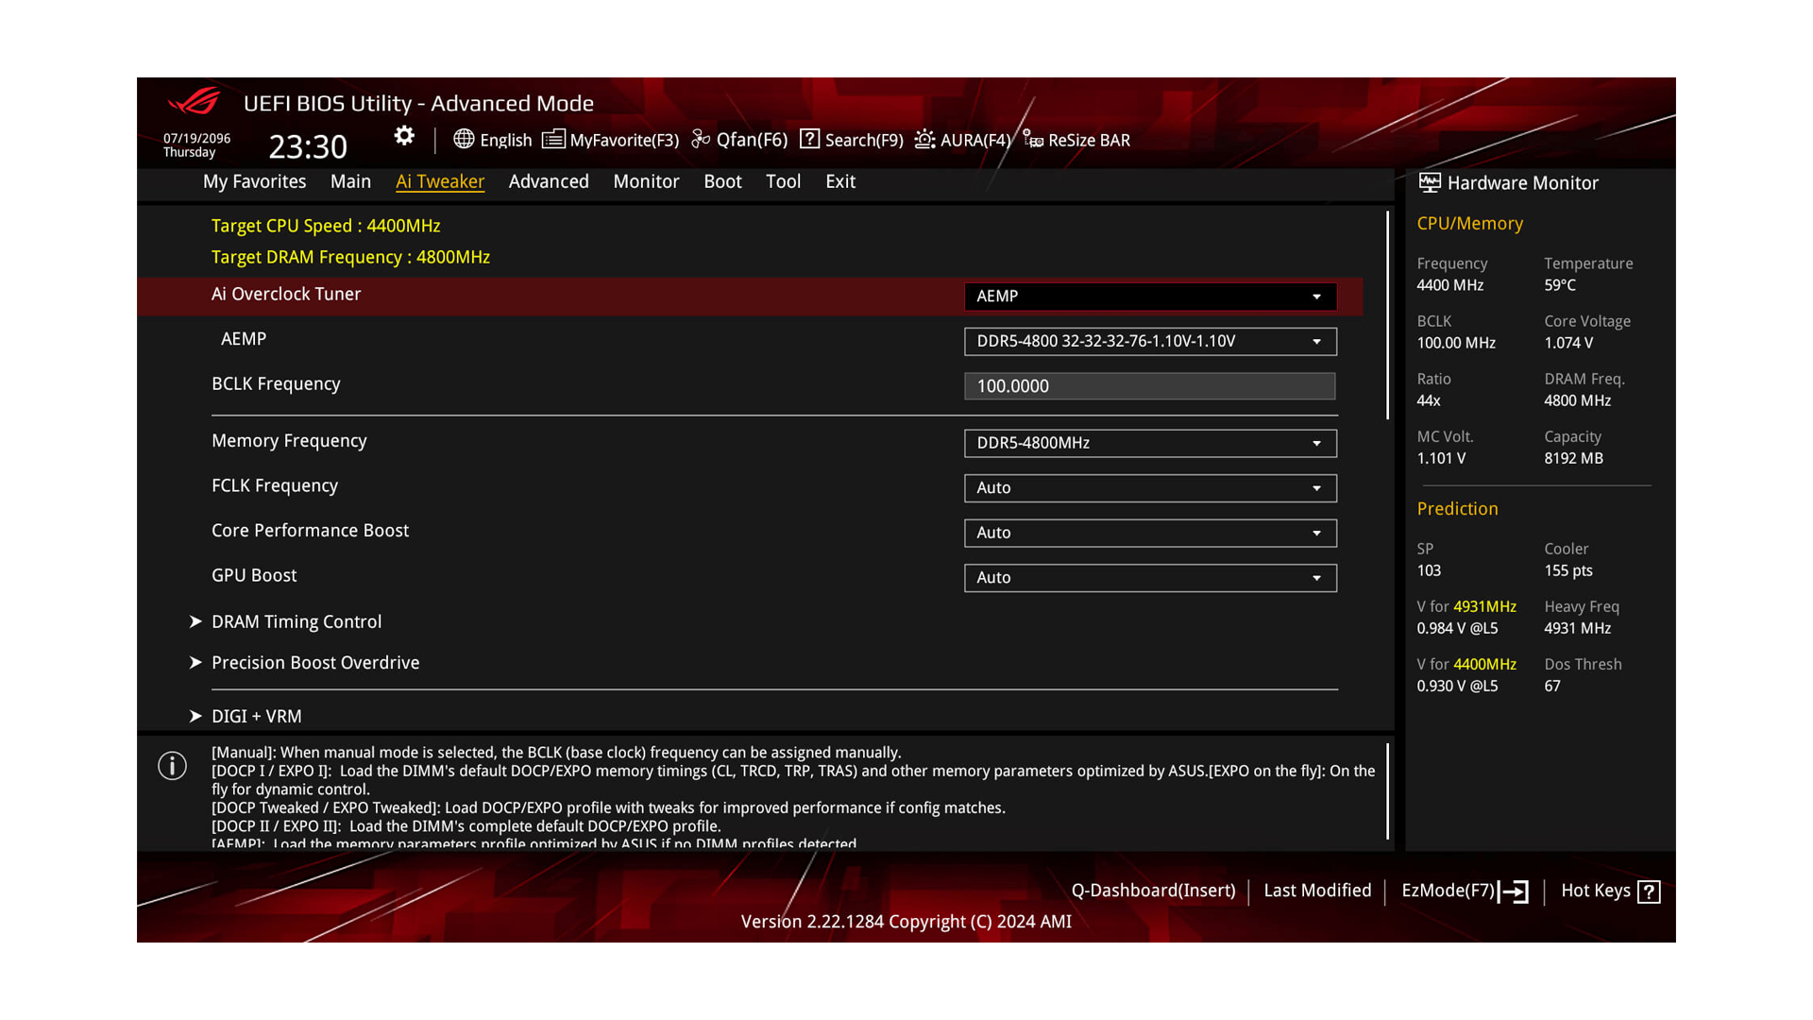Viewport: 1813px width, 1020px height.
Task: Open the GPU Boost dropdown
Action: [x=1150, y=578]
